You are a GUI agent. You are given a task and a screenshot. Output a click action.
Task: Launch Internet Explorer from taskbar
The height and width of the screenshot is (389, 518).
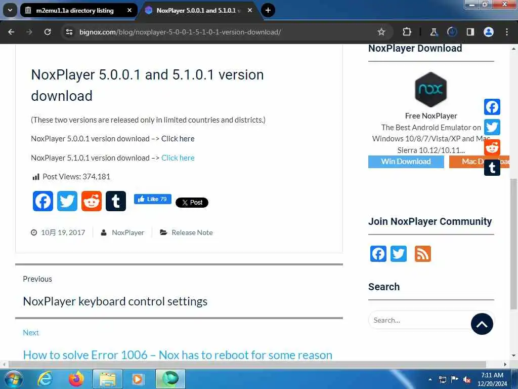pyautogui.click(x=45, y=379)
